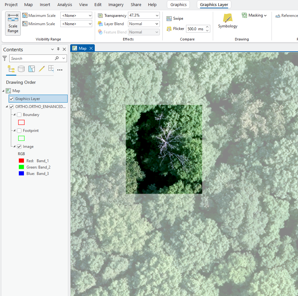Select List By Snapping view

(51, 69)
